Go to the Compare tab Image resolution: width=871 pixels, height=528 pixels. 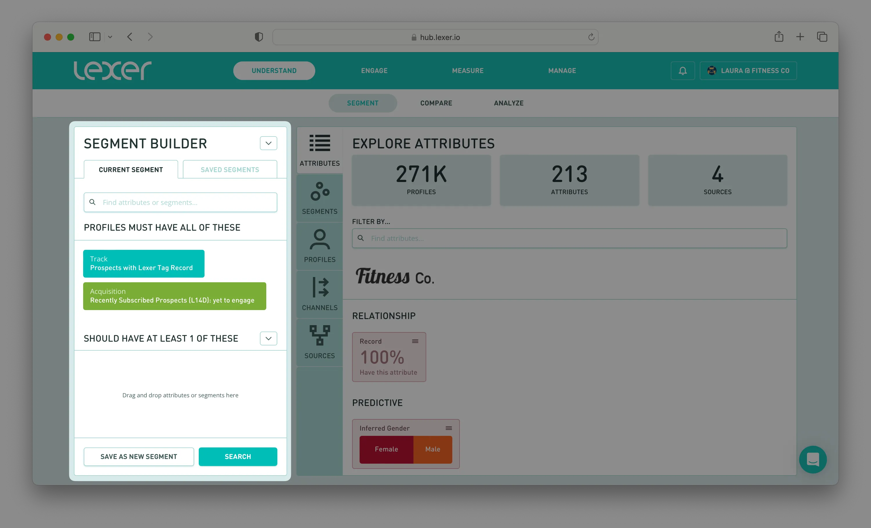coord(436,103)
